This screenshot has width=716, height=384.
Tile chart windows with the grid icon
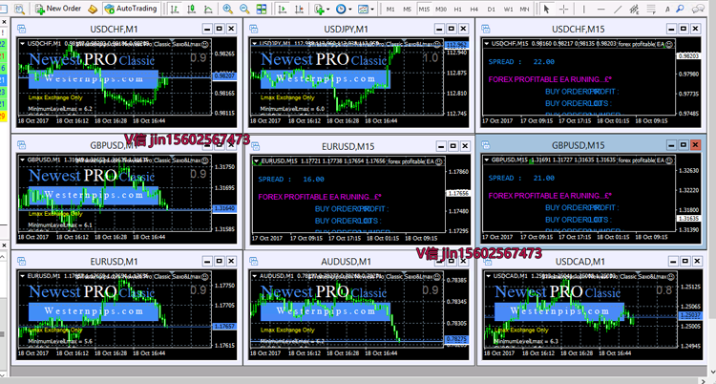(x=262, y=9)
